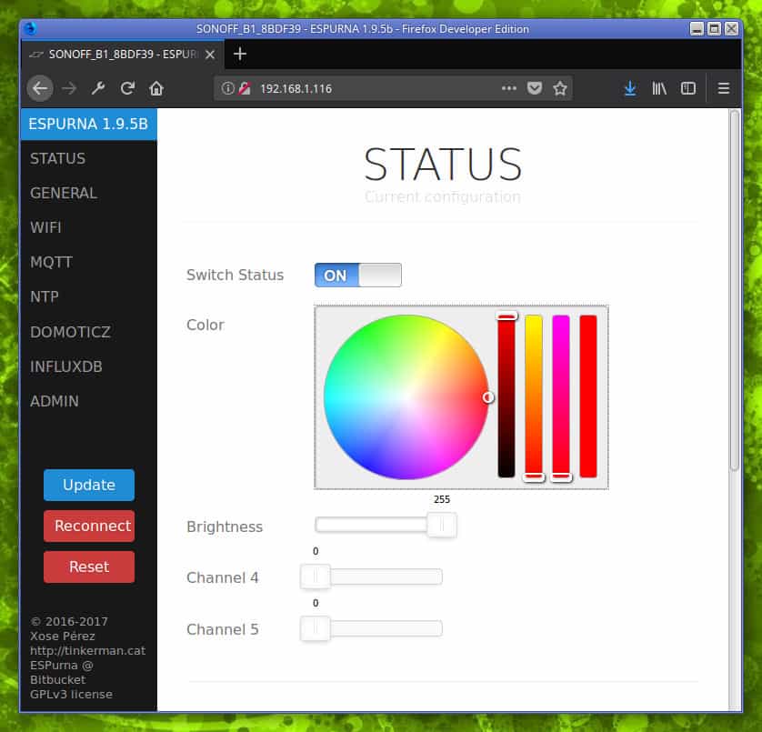This screenshot has height=732, width=762.
Task: Open the Library icon in toolbar
Action: (659, 88)
